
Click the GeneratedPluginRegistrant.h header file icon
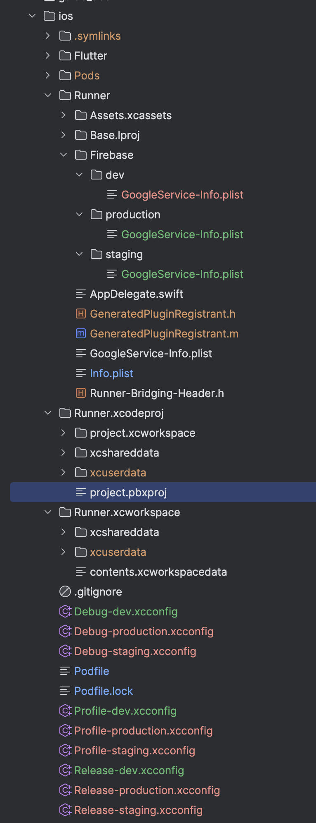[x=81, y=314]
